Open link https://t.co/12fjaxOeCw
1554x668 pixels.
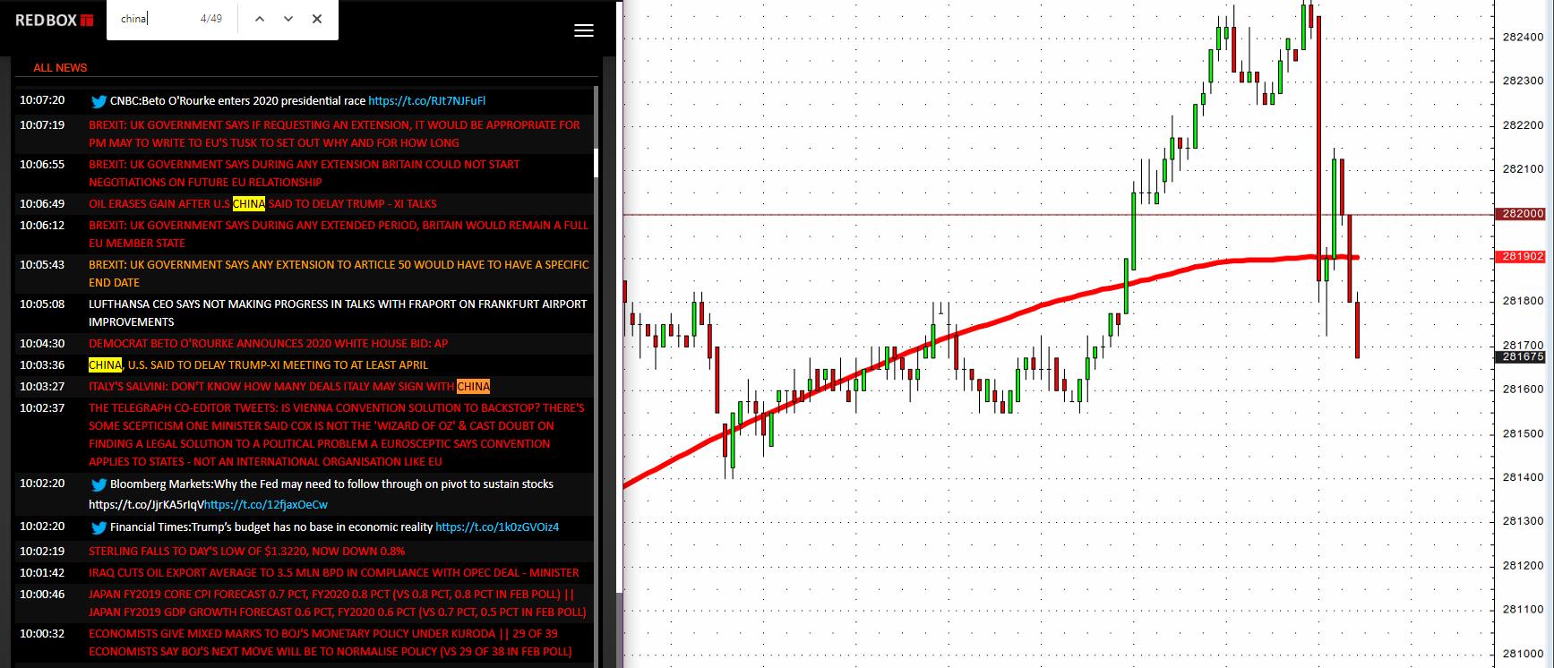(266, 504)
